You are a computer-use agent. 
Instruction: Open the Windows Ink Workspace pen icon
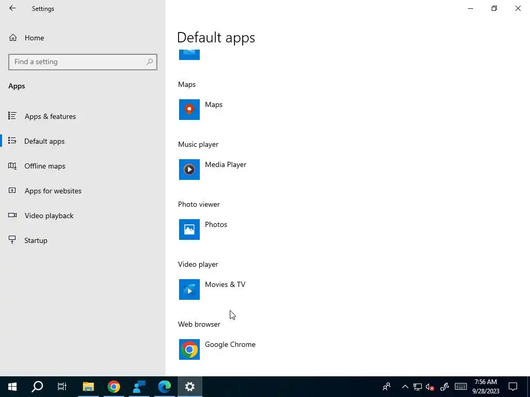[x=444, y=387]
